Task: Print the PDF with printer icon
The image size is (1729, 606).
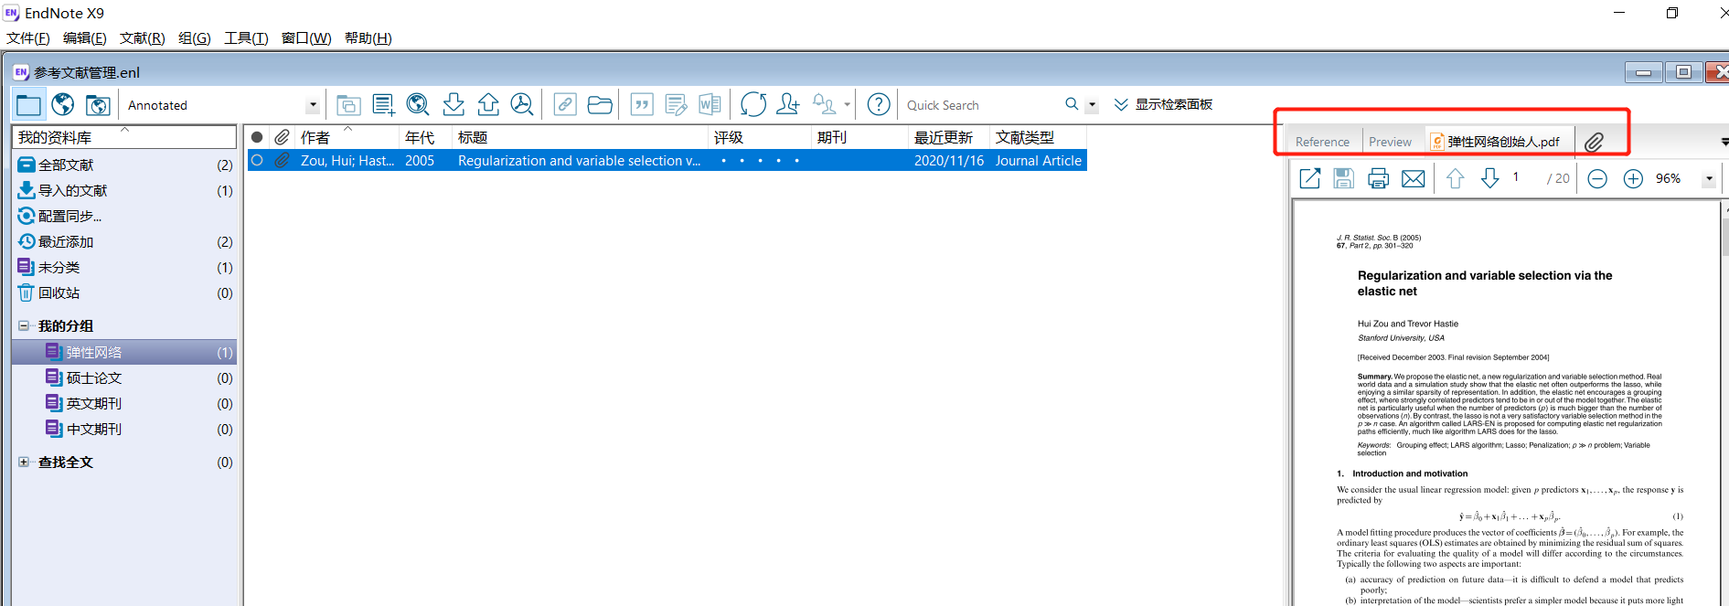Action: [x=1379, y=178]
